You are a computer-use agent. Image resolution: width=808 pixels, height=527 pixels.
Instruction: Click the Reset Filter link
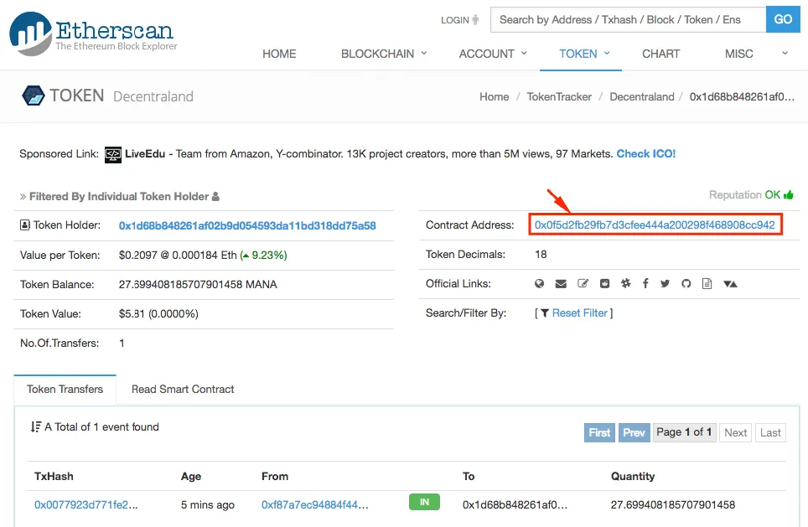pyautogui.click(x=580, y=313)
